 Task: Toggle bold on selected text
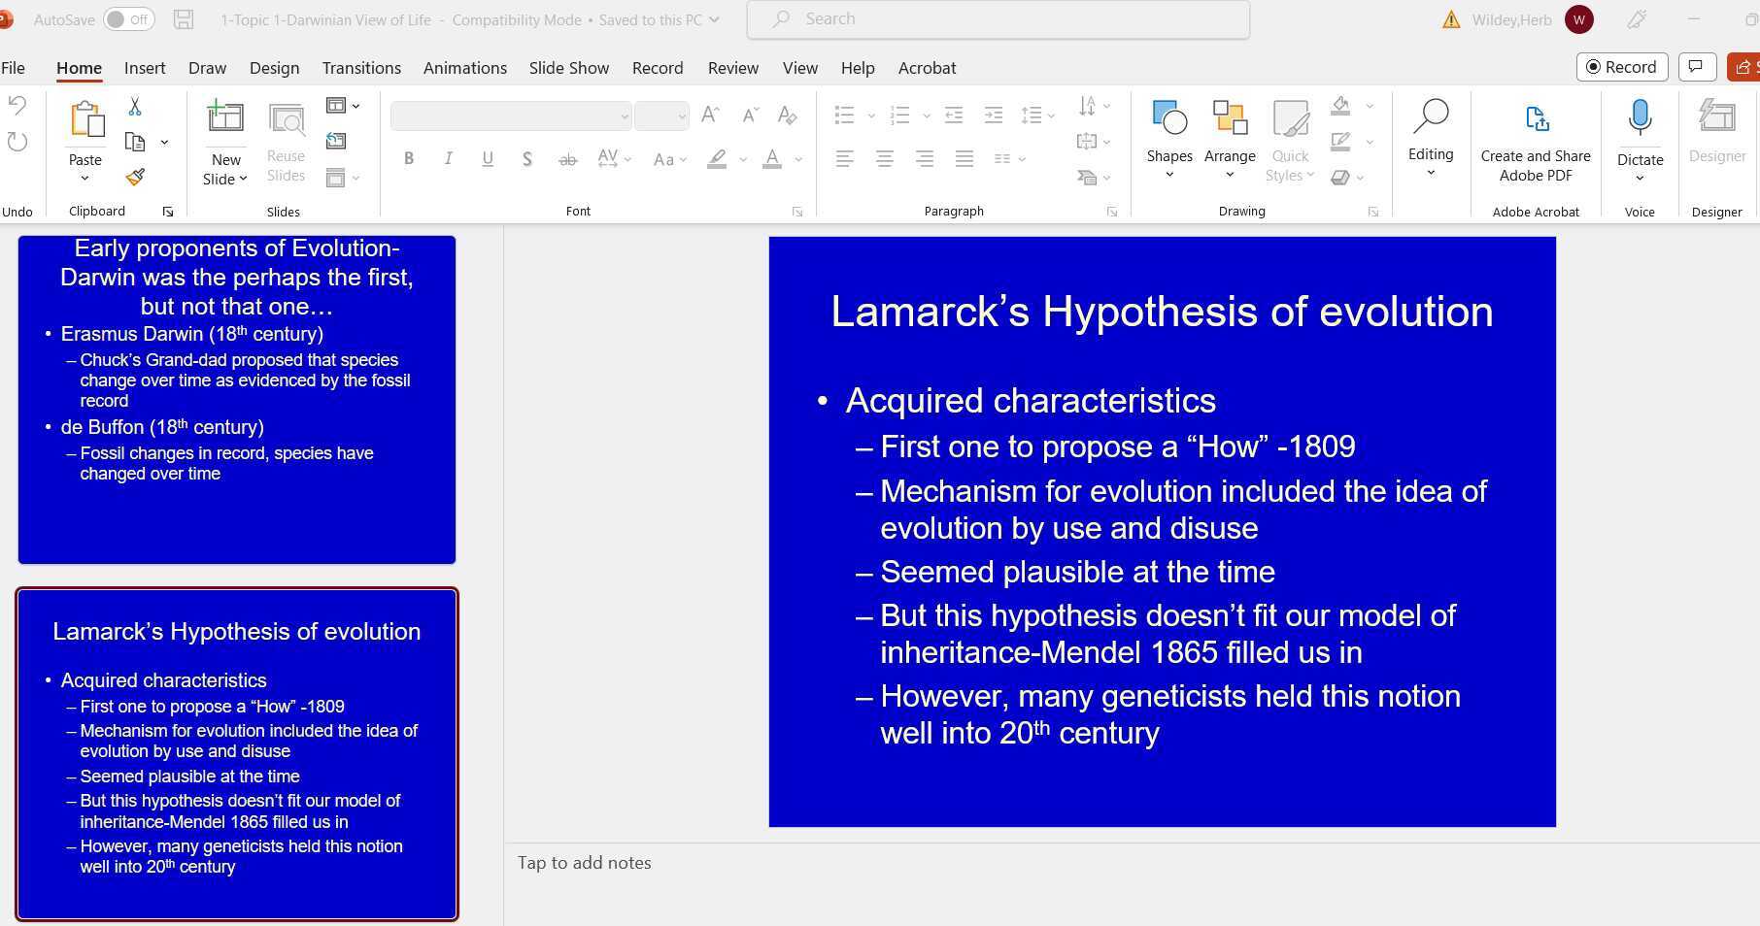409,158
